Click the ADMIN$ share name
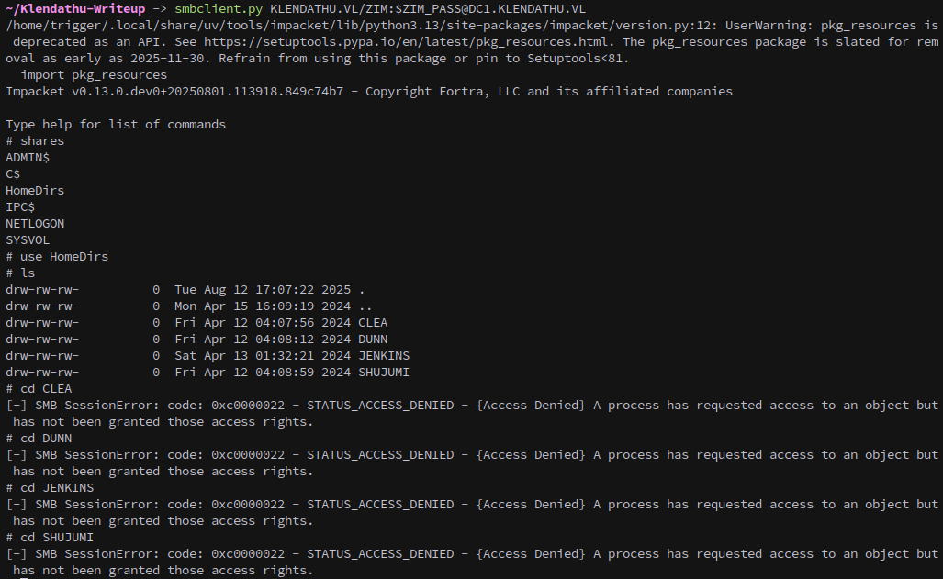Screen dimensions: 943x579 [x=28, y=158]
